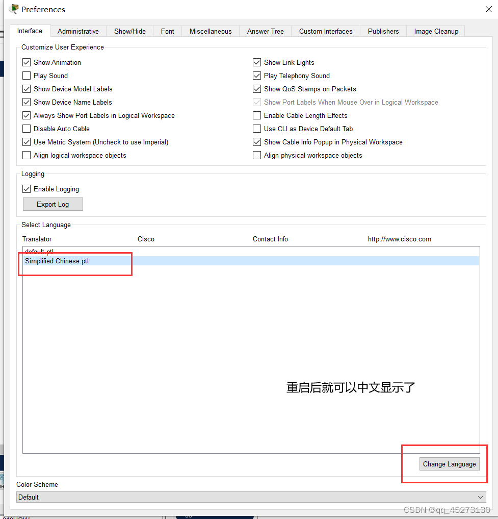The height and width of the screenshot is (519, 498).
Task: Enable Align logical workspace objects
Action: (x=27, y=155)
